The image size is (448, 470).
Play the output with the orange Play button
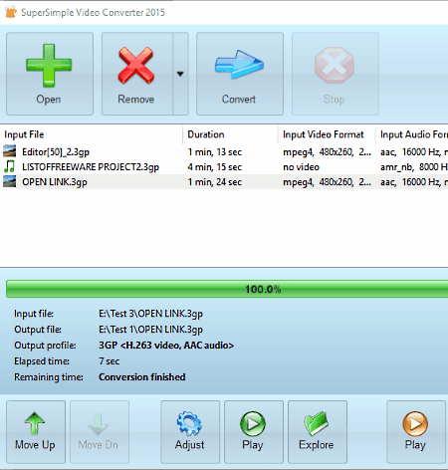point(416,432)
